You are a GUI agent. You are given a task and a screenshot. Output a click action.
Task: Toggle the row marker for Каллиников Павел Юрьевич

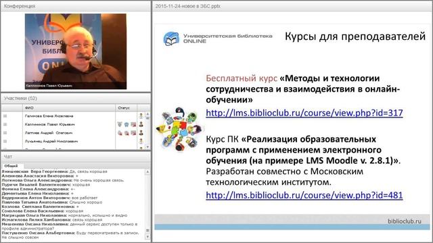[5, 124]
